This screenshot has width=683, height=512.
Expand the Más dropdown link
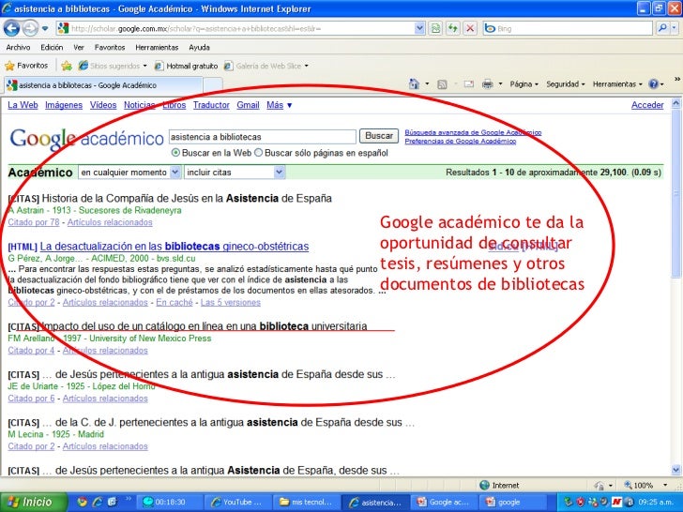pos(280,105)
